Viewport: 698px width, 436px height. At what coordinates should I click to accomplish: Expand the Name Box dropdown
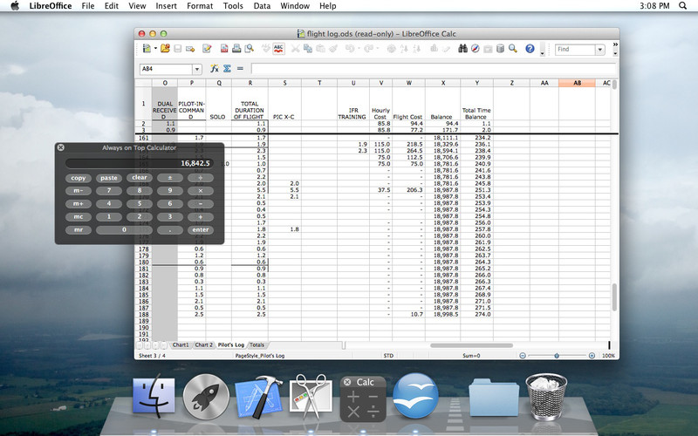point(197,69)
